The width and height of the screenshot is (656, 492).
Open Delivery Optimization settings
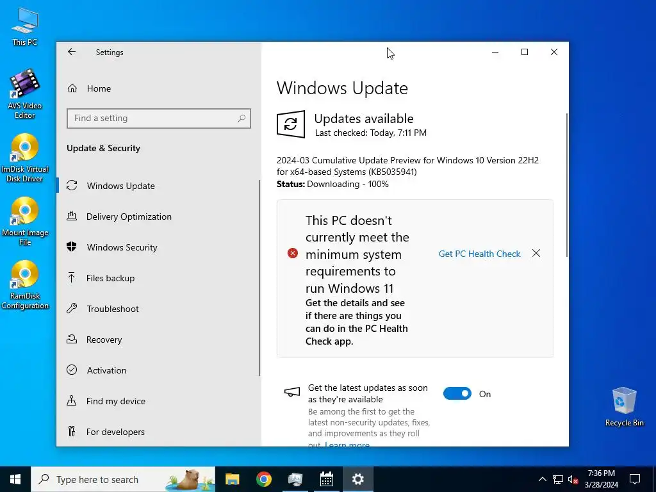[129, 217]
